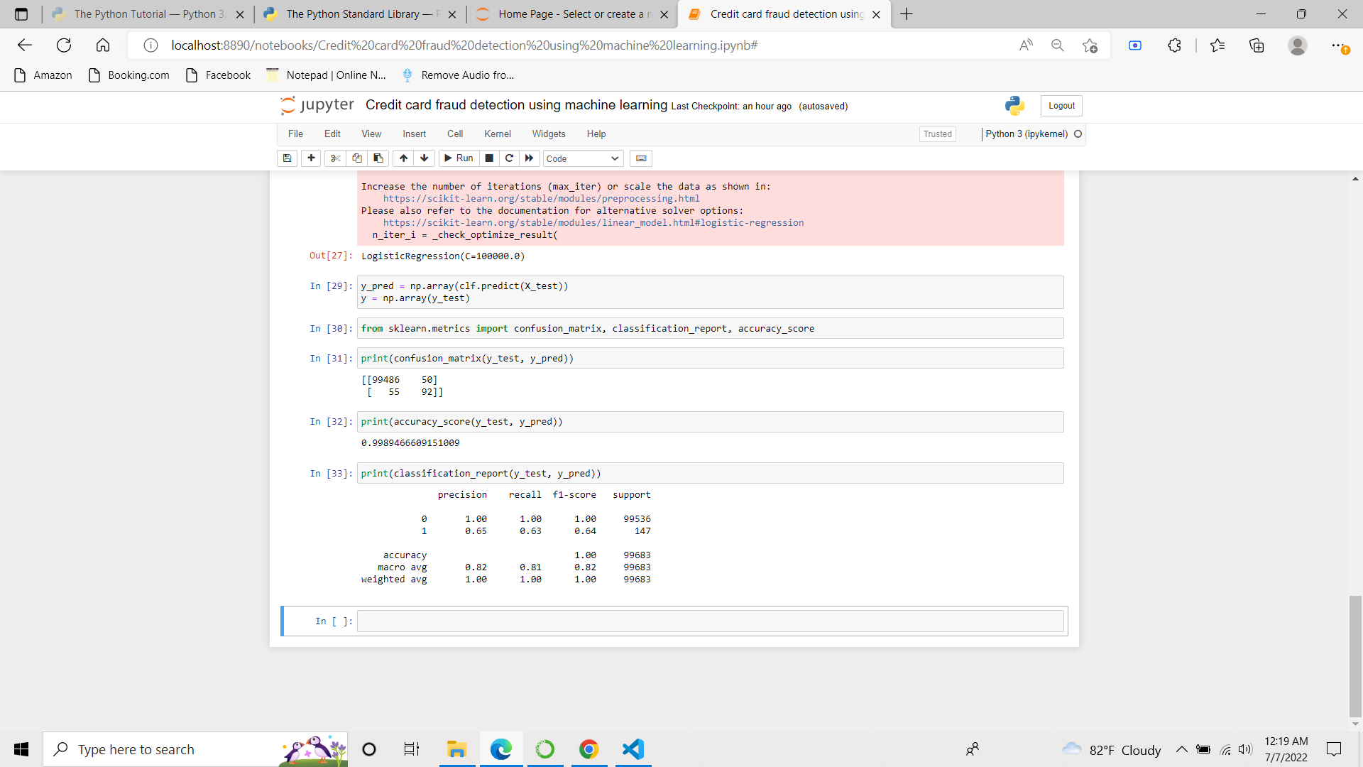The width and height of the screenshot is (1363, 767).
Task: Open the Kernel menu
Action: 497,134
